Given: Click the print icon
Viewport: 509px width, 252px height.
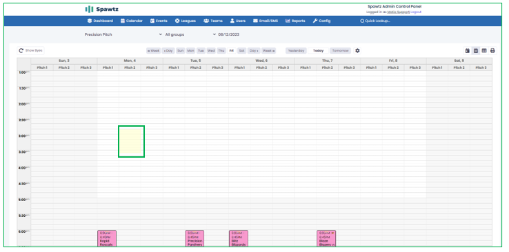Looking at the screenshot, I should click(x=492, y=51).
